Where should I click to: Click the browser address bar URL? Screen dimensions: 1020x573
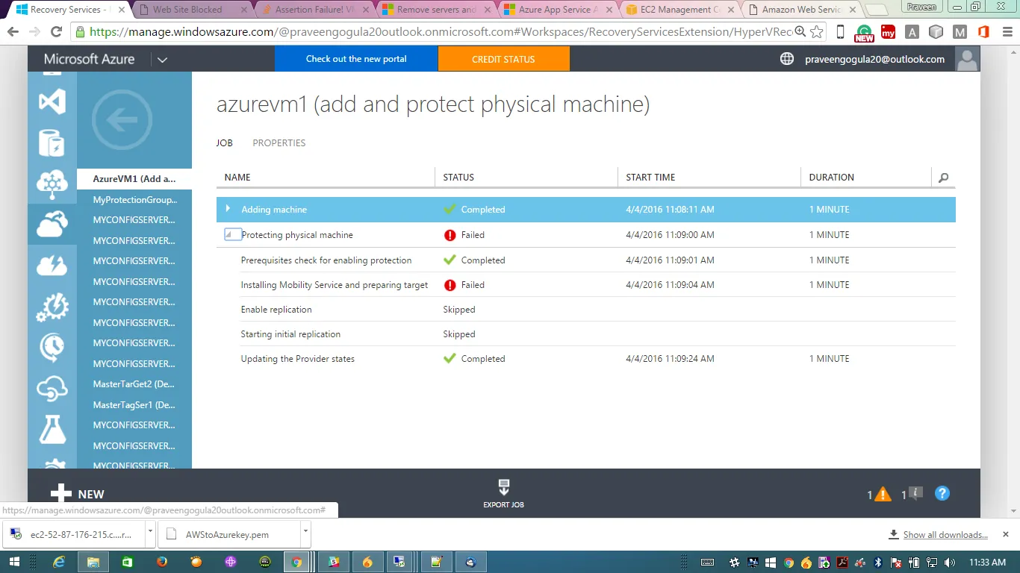(441, 32)
